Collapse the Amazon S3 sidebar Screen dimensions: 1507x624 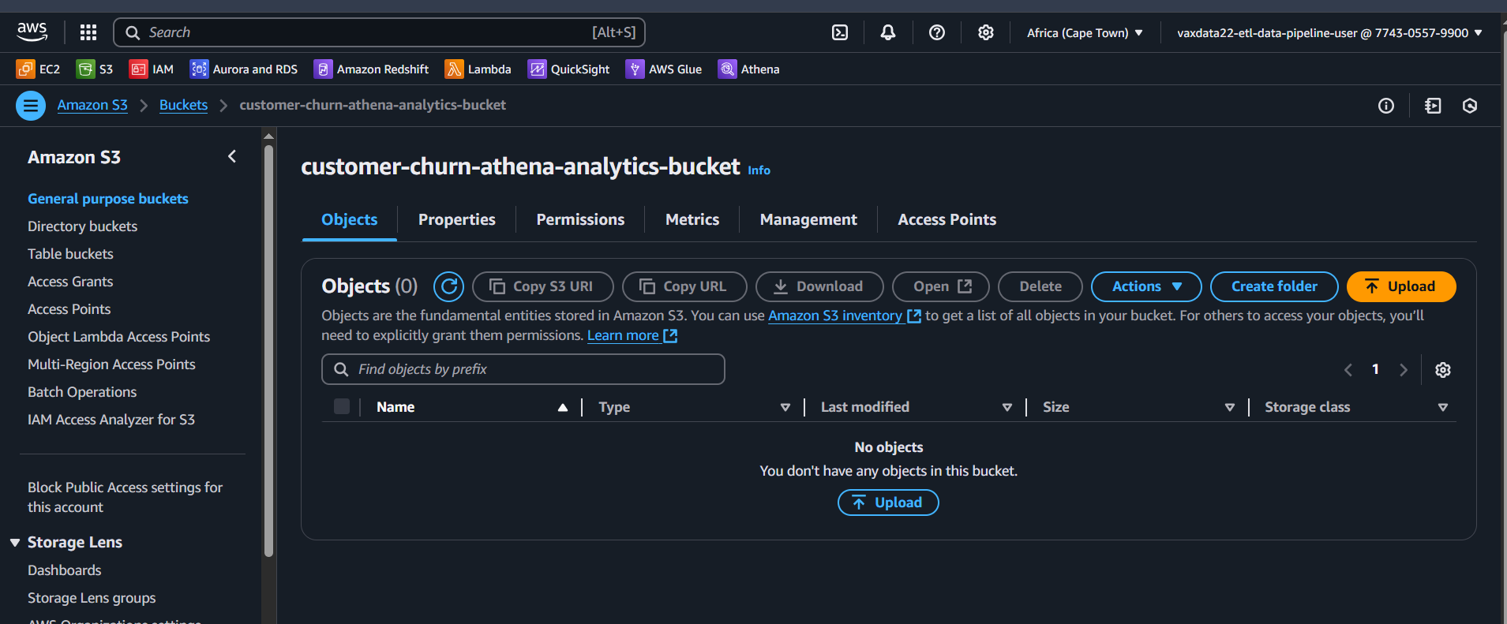(232, 156)
